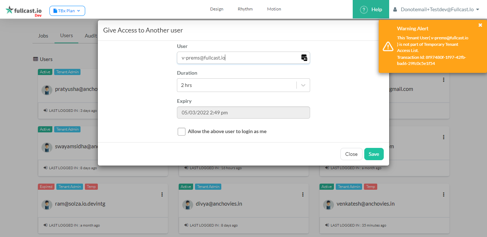Image resolution: width=487 pixels, height=237 pixels.
Task: Click the fullcast.io logo
Action: [x=23, y=11]
